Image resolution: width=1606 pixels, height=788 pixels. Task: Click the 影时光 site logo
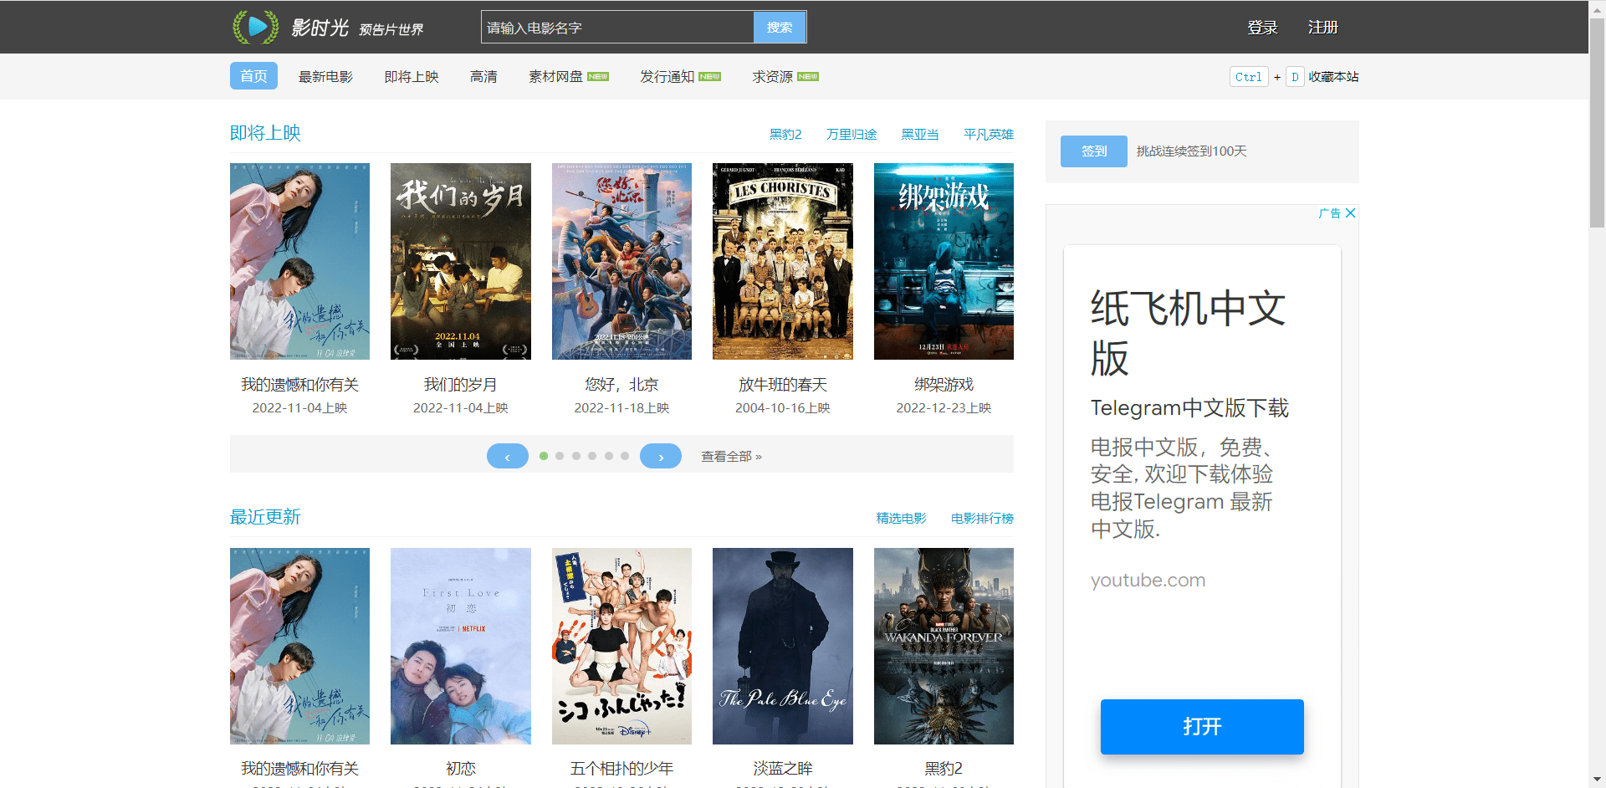coord(328,28)
